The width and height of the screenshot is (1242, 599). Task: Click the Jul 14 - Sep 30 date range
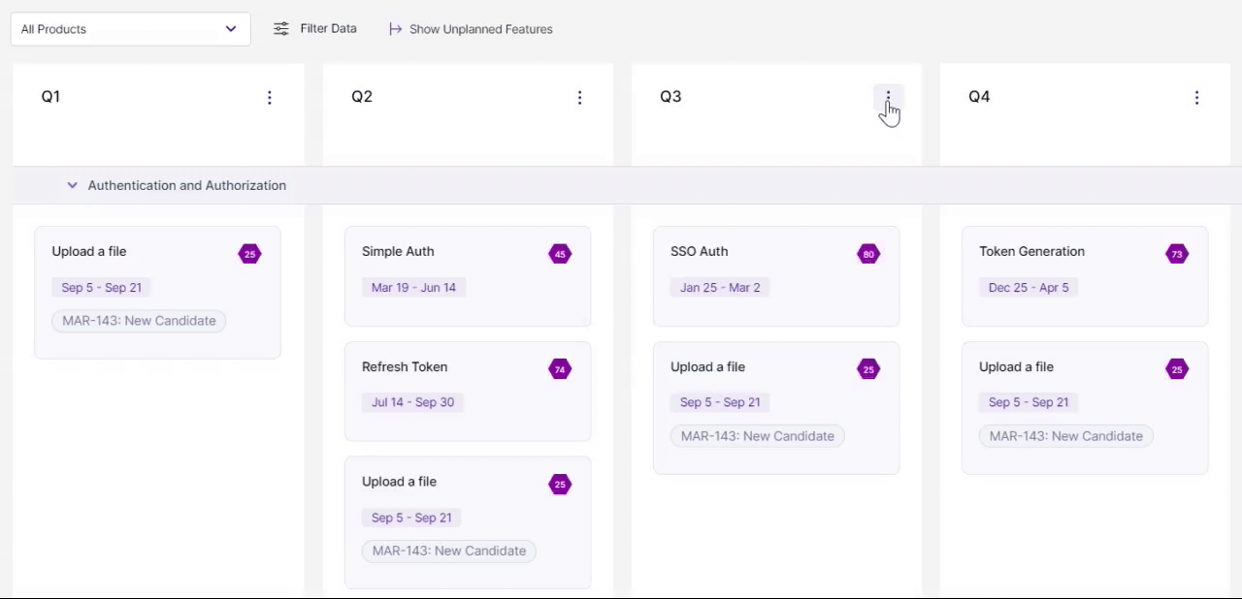pos(412,402)
